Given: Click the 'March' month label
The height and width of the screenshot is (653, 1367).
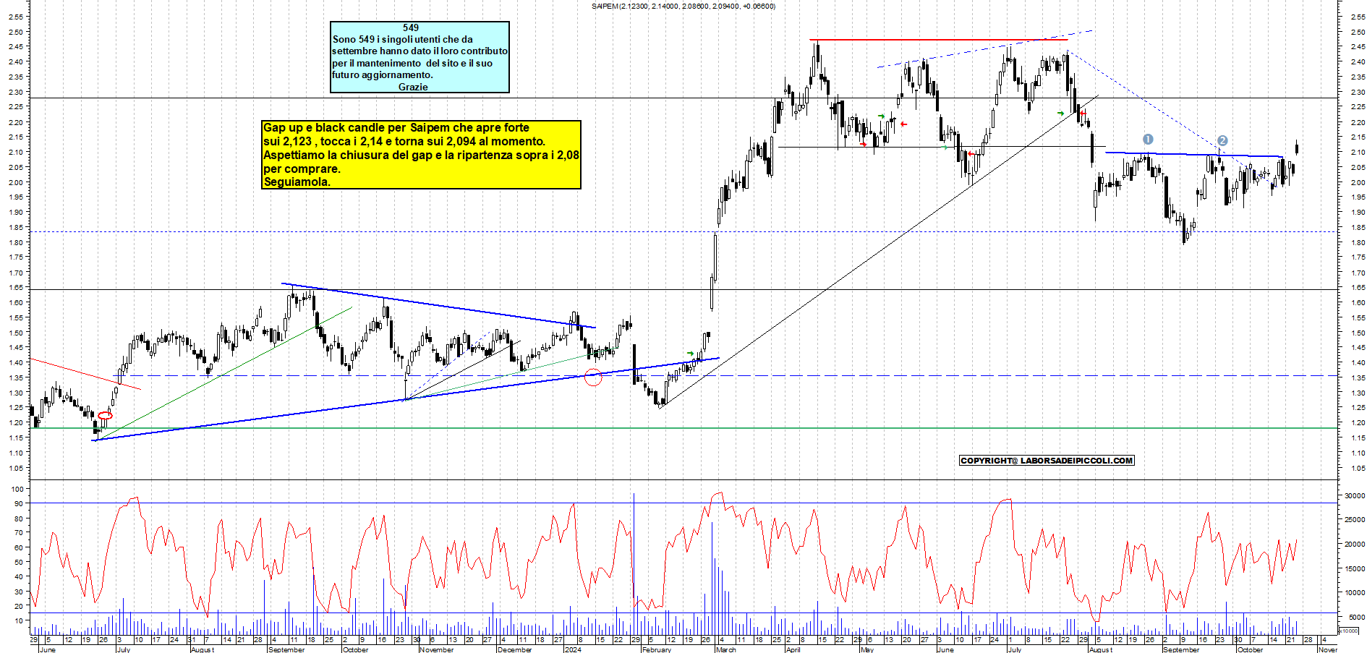Looking at the screenshot, I should click(x=726, y=649).
